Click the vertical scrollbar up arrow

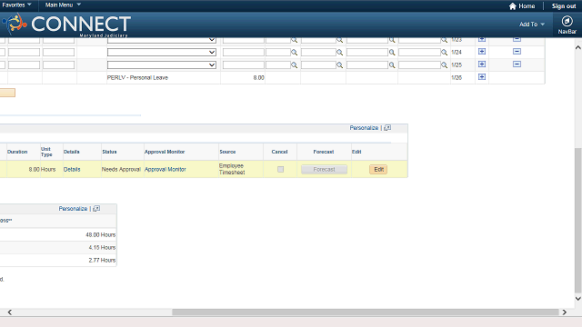click(578, 47)
